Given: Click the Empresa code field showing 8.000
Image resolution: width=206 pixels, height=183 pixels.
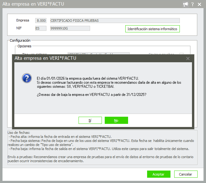Looking at the screenshot, I should (41, 21).
